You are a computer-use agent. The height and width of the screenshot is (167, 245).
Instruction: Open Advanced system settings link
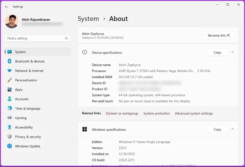tap(194, 113)
